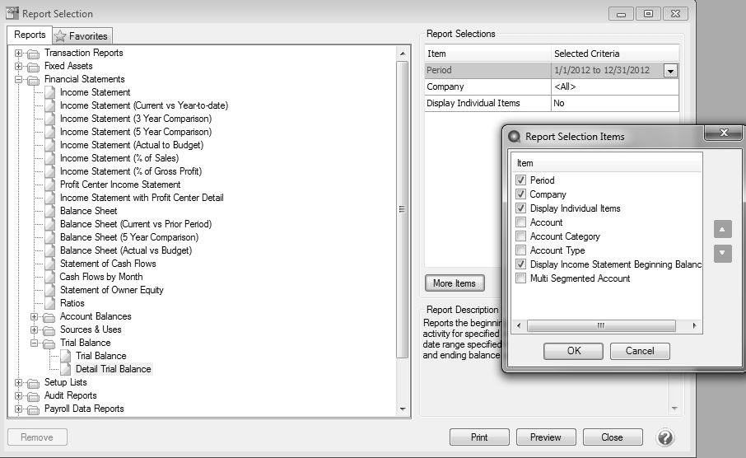Check the Multi Segmented Account checkbox
Screen dimensions: 746x458
click(520, 278)
